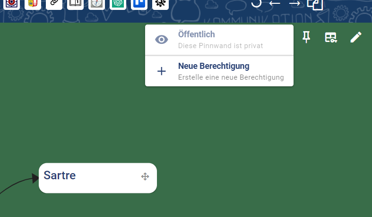
Task: Click the back arrow in the header
Action: tap(275, 3)
